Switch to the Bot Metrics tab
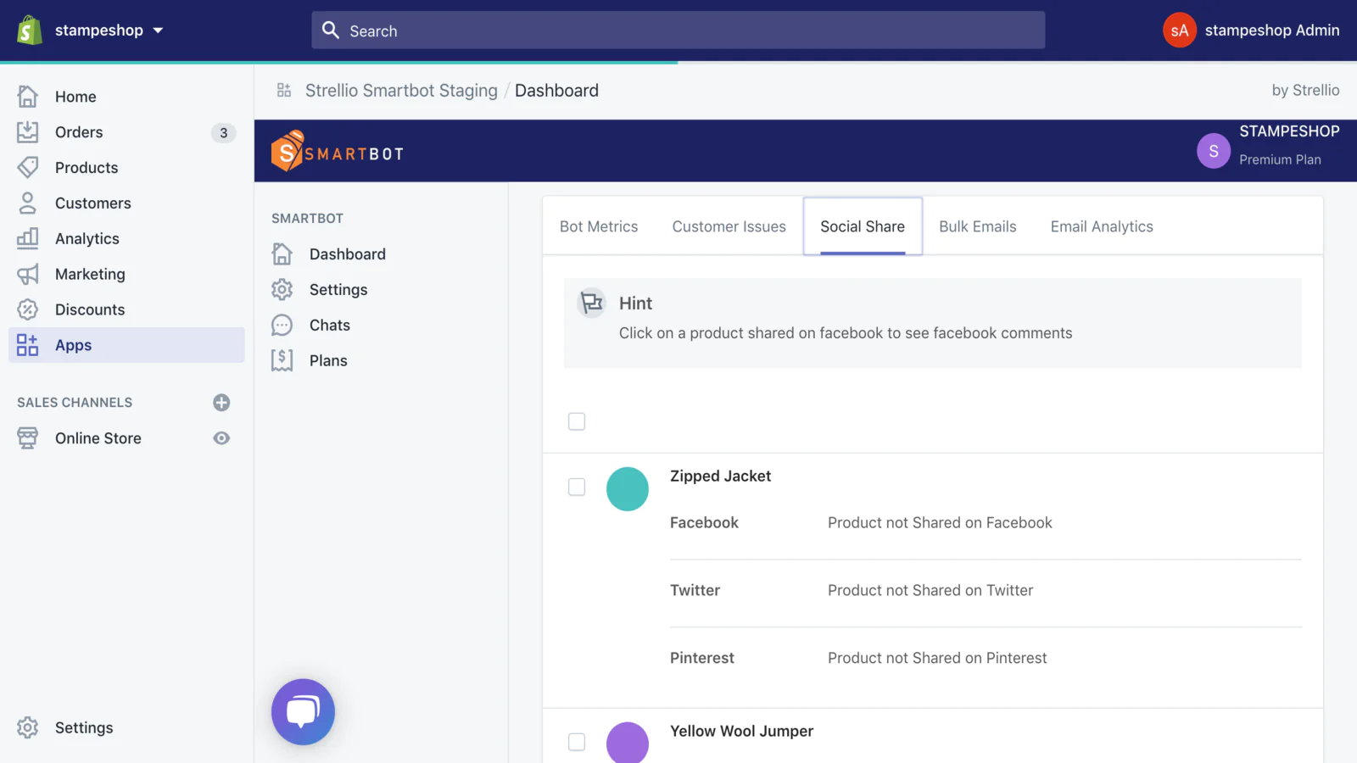Screen dimensions: 1357x763 pyautogui.click(x=599, y=227)
